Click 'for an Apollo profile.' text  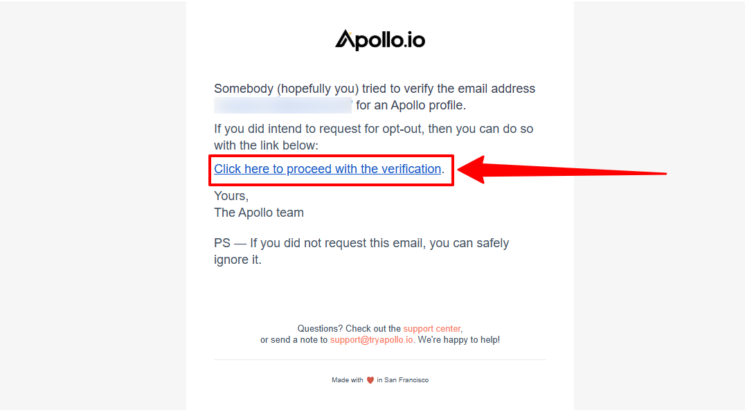point(411,105)
